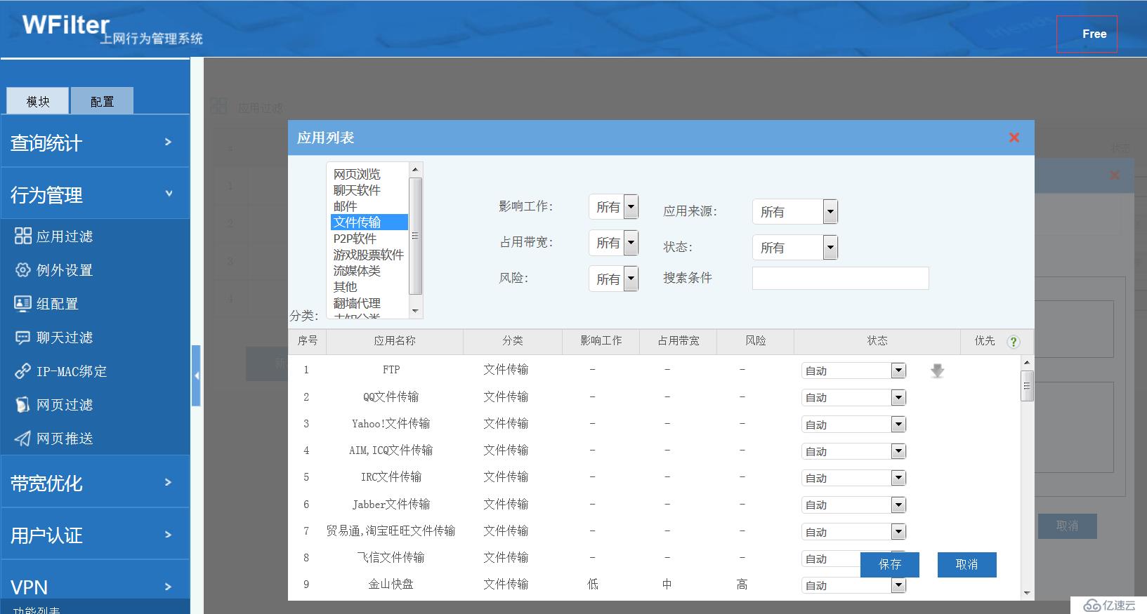Collapse the 行为管理 menu section

(95, 194)
